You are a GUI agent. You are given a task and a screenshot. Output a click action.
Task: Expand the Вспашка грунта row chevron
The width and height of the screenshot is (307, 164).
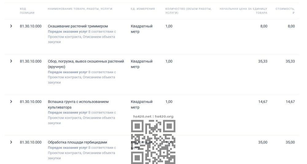tap(11, 101)
